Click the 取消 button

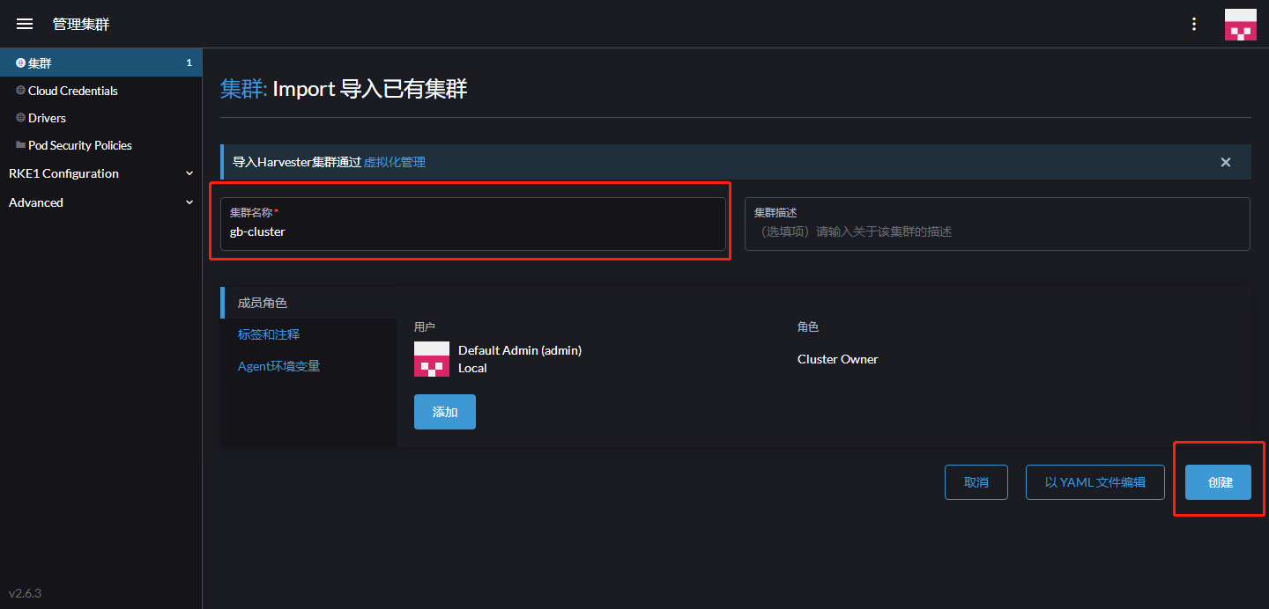click(976, 482)
